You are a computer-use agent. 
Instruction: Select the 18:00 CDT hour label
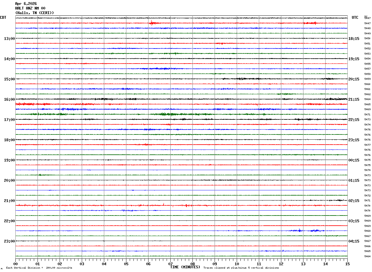10,140
